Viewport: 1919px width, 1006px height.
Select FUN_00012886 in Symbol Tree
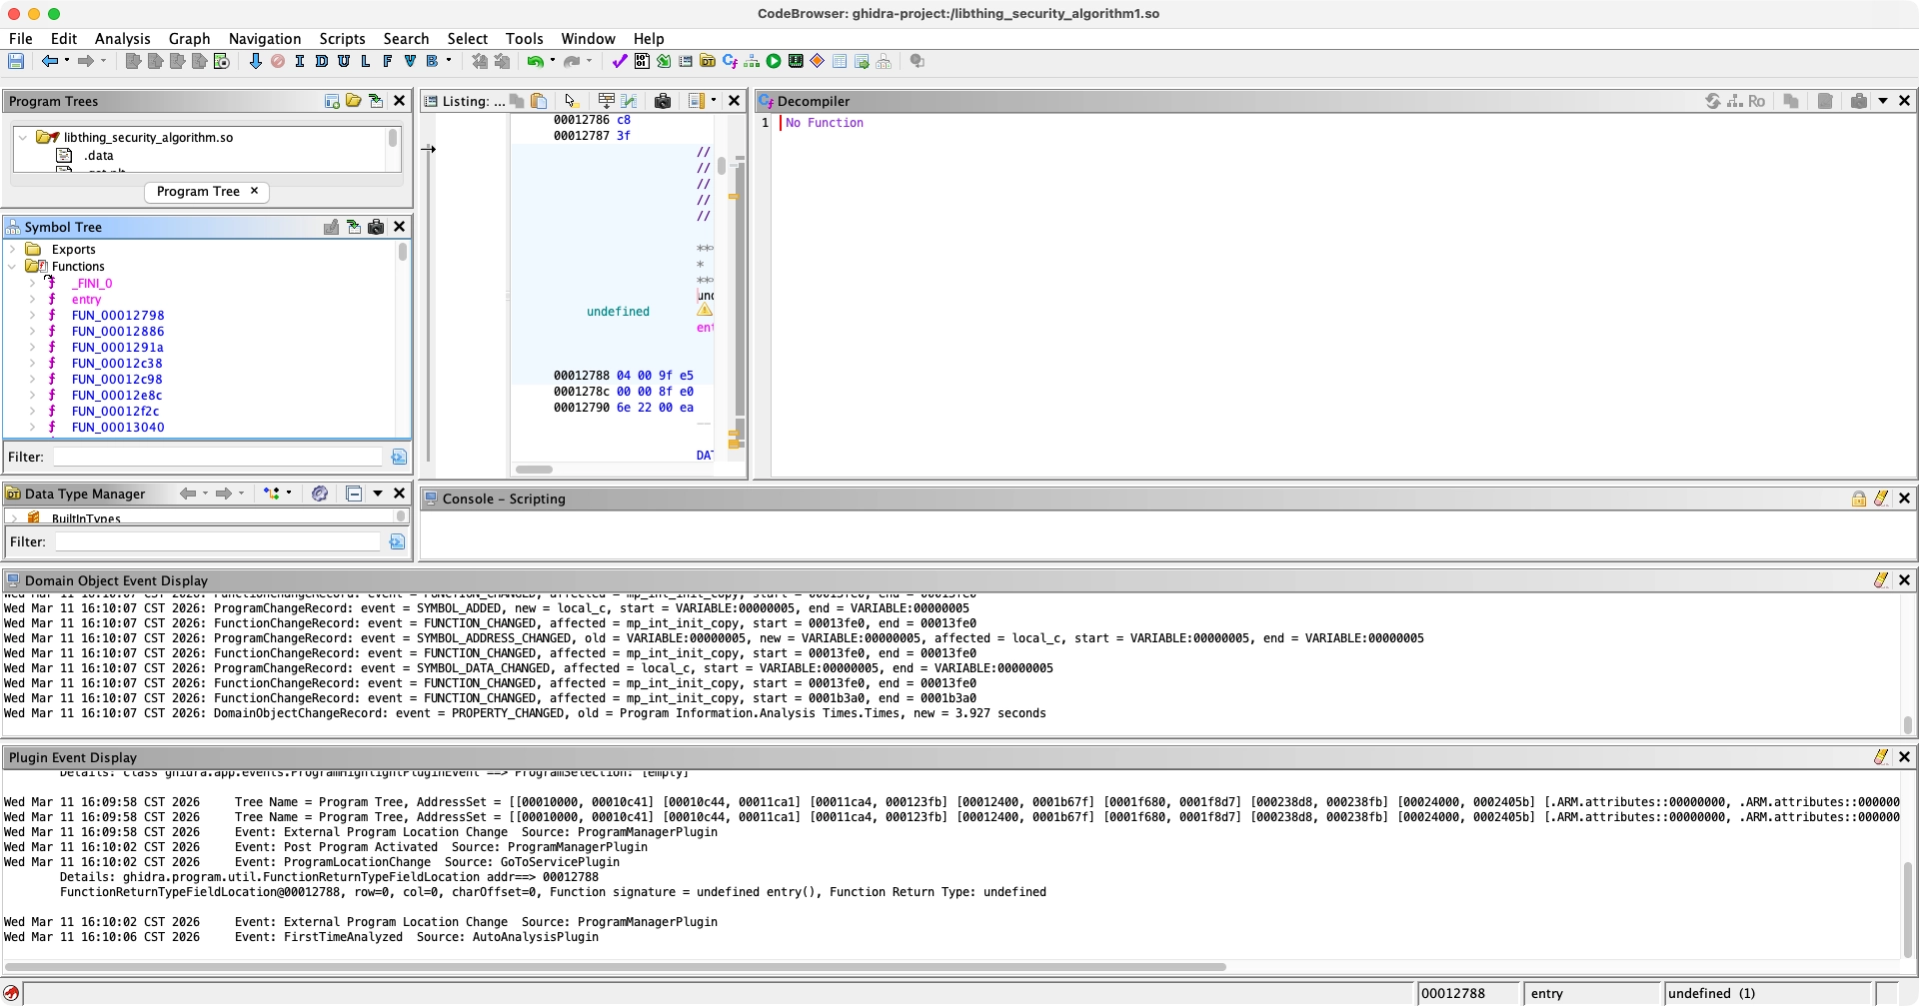[x=118, y=331]
